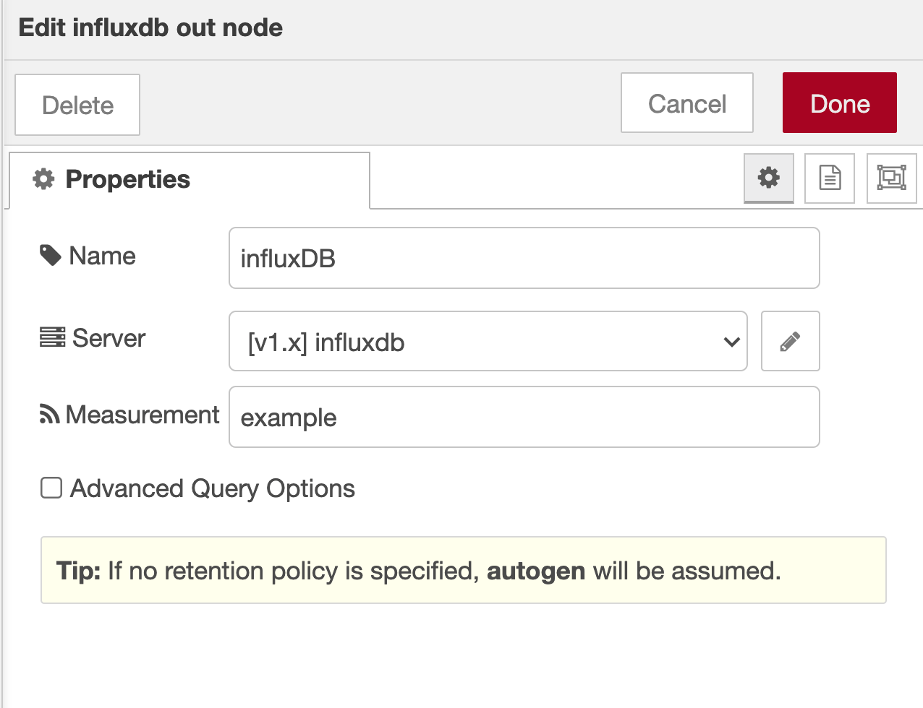
Task: Click the Server dropdown chevron arrow
Action: click(x=731, y=342)
